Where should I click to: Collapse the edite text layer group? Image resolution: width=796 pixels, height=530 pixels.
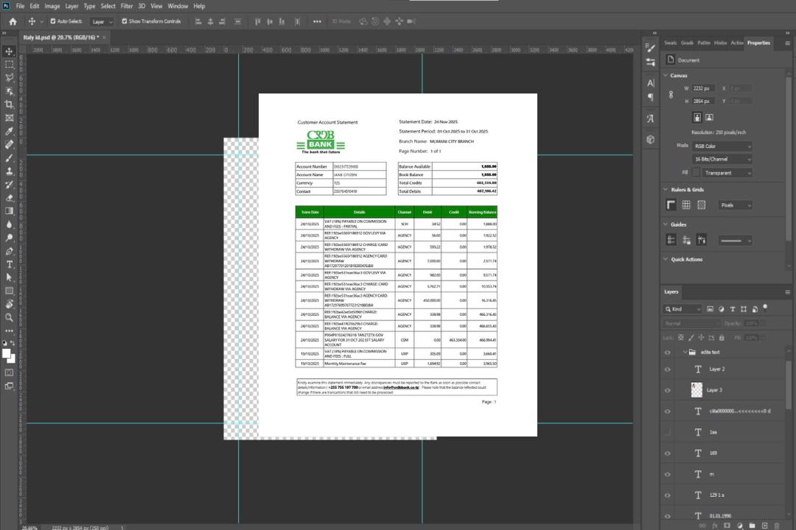[685, 352]
